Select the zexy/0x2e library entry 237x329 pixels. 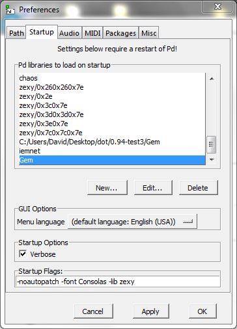112,96
